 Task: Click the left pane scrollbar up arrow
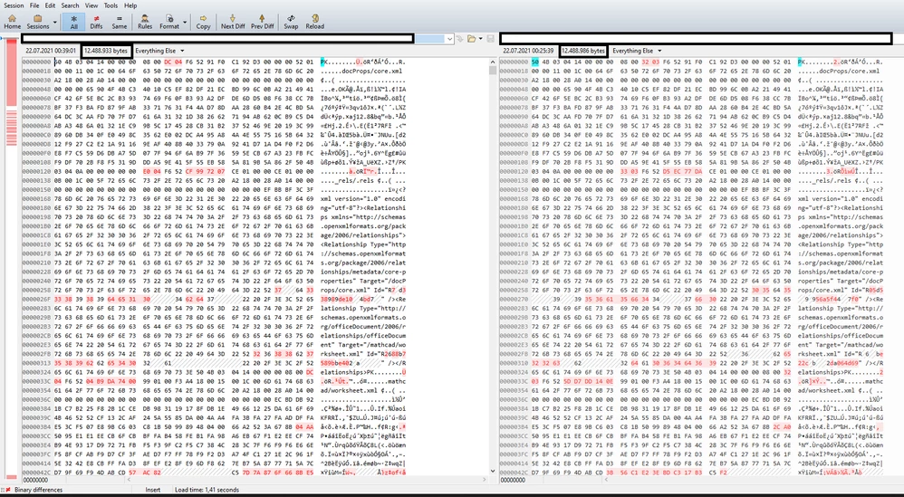pyautogui.click(x=493, y=62)
